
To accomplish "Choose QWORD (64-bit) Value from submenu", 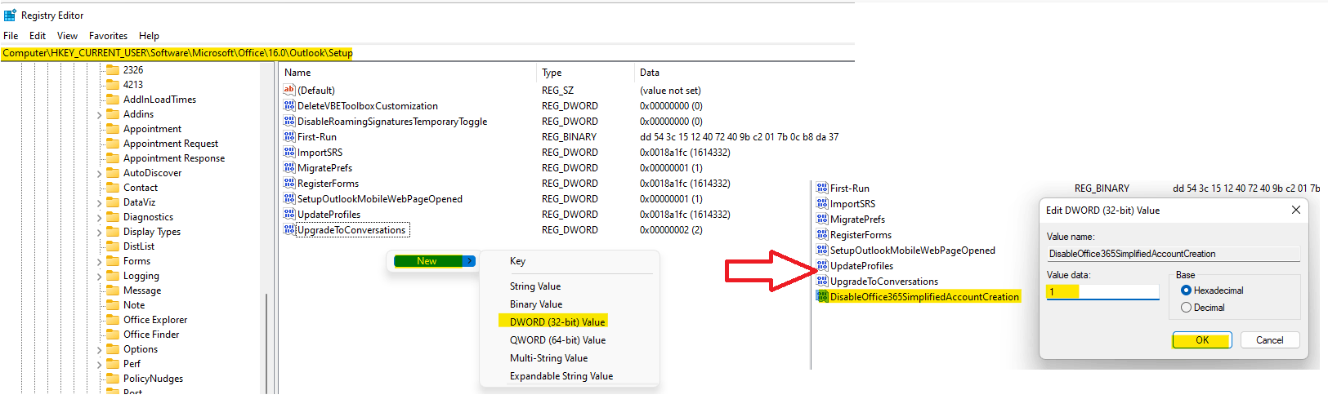I will [x=558, y=340].
